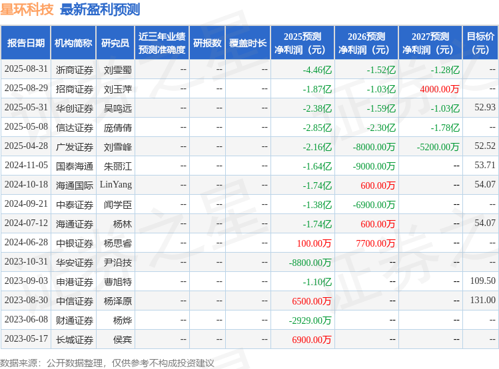The image size is (499, 369).
Task: Select the 广发证券 cell
Action: [x=75, y=147]
